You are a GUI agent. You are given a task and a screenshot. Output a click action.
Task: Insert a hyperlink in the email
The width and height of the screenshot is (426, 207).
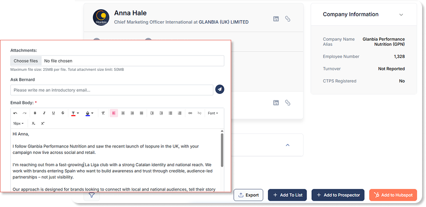tap(190, 113)
